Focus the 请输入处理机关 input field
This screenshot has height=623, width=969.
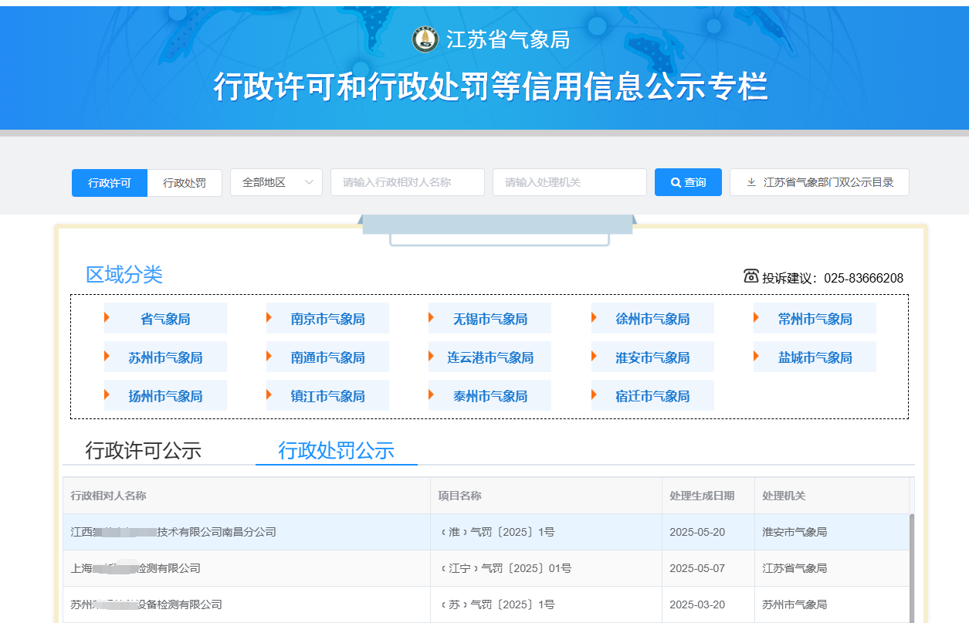click(569, 183)
